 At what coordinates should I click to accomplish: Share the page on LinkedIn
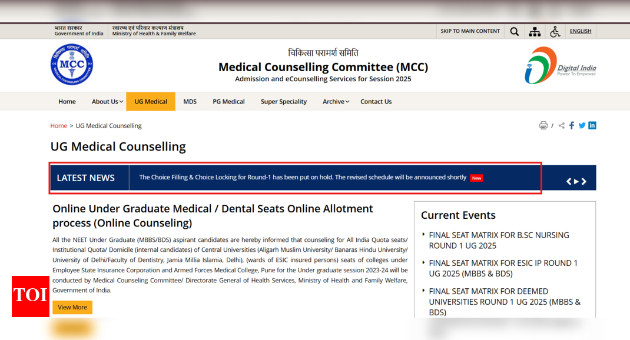click(x=592, y=126)
